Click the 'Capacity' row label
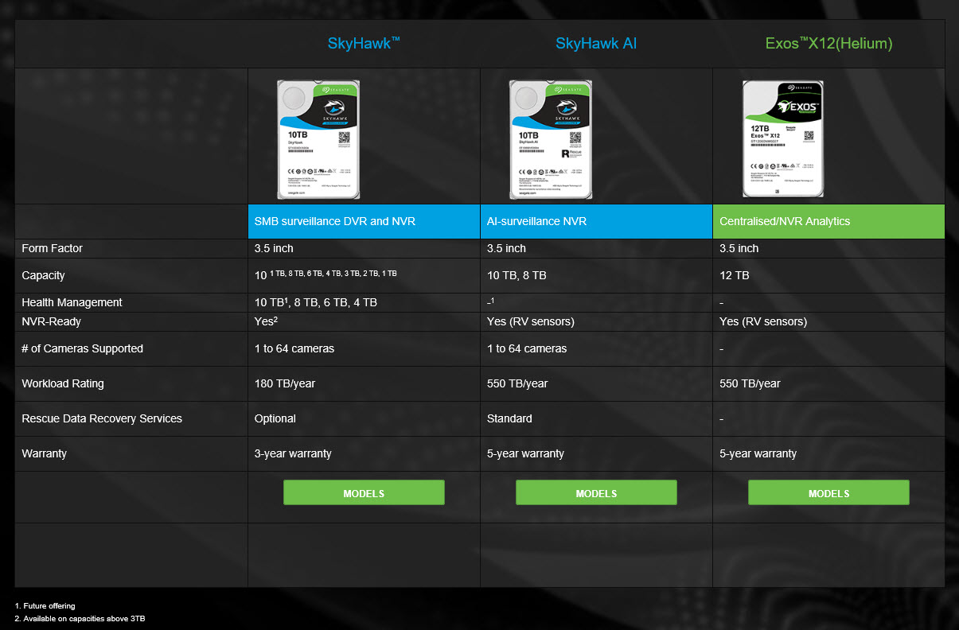The width and height of the screenshot is (959, 630). coord(43,275)
